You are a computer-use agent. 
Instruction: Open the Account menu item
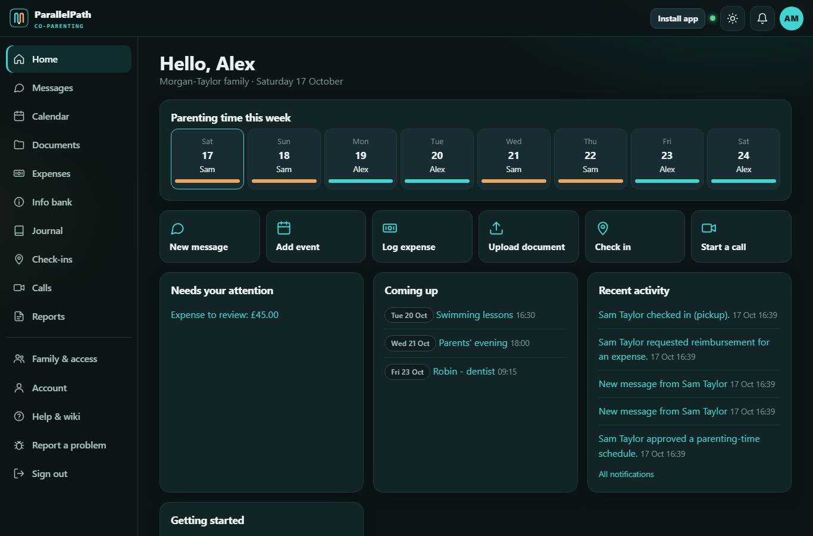69,388
